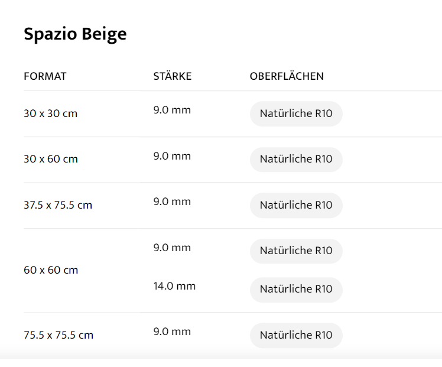442x367 pixels.
Task: Click the STÄRKE column header
Action: point(173,76)
